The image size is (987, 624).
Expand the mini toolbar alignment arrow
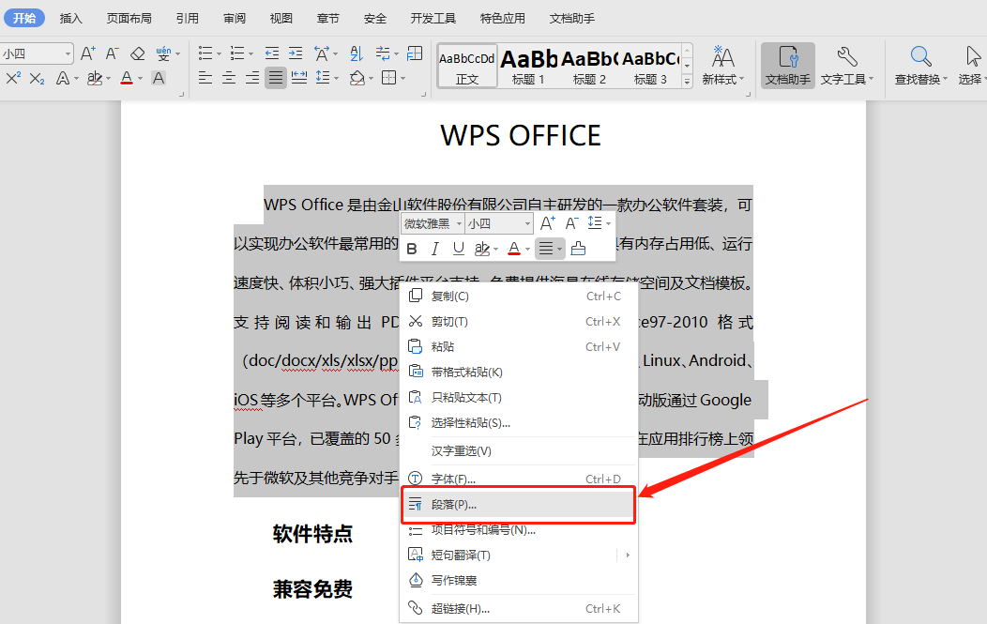click(559, 250)
